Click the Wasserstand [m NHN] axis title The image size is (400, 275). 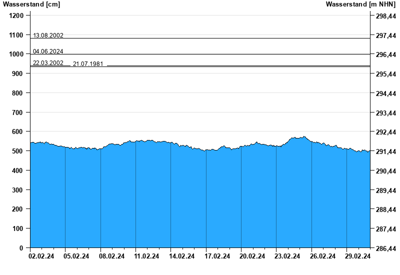pyautogui.click(x=361, y=4)
